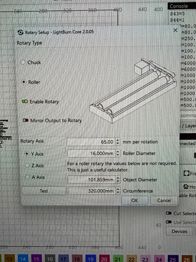Open Devices in main window
196x262 pixels.
coord(179,231)
